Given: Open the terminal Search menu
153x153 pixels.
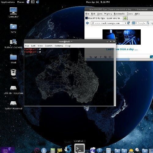Looking at the screenshot, I should point(49,46).
